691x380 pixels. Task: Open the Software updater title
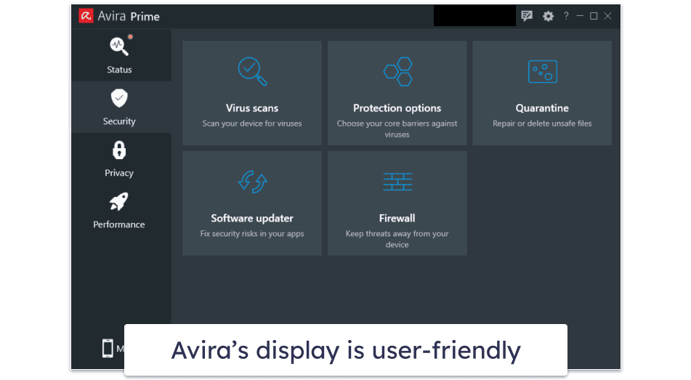[252, 218]
